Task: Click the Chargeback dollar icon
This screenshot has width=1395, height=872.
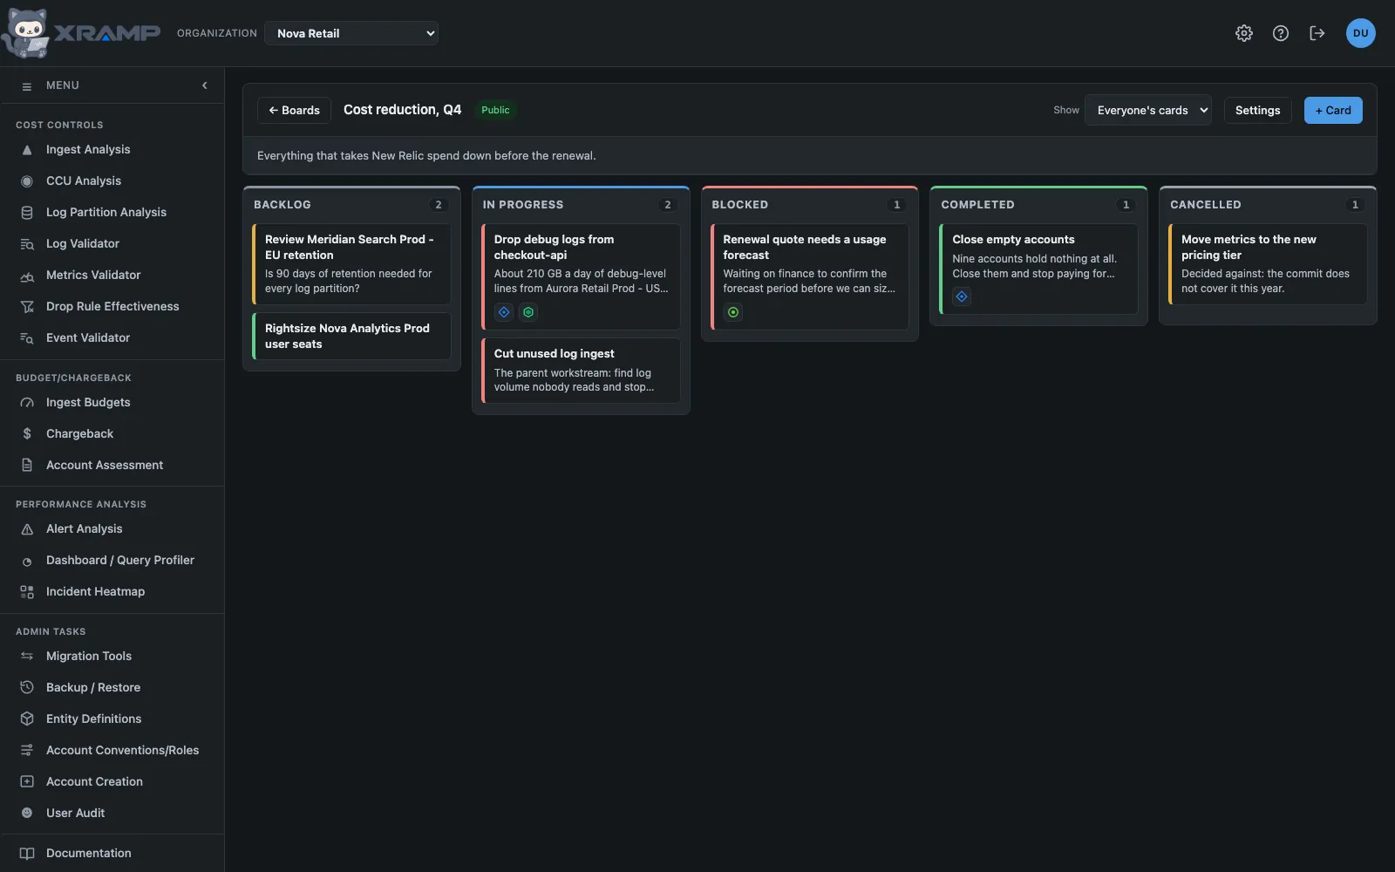Action: point(27,433)
